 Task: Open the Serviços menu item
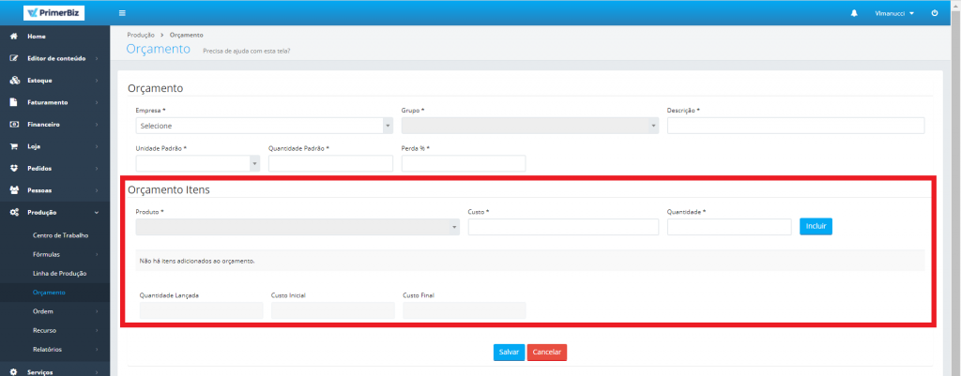(55, 371)
